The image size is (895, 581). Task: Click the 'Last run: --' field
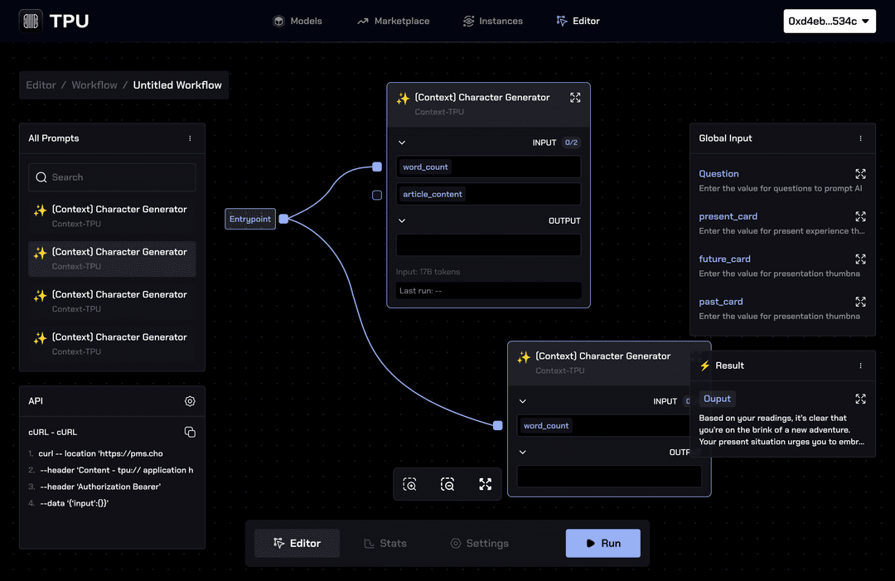[489, 290]
